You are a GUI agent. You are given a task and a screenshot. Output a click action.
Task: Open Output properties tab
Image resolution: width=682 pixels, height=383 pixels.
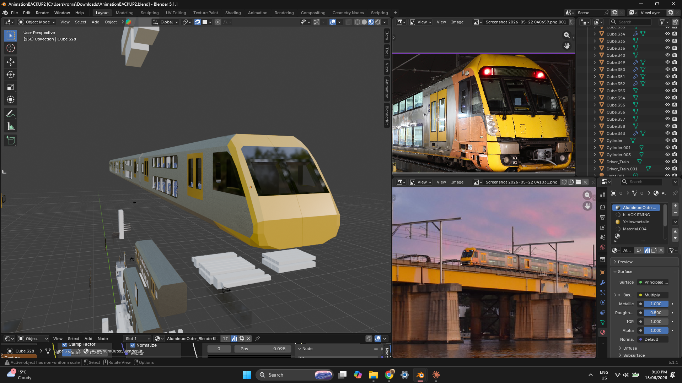click(x=603, y=217)
